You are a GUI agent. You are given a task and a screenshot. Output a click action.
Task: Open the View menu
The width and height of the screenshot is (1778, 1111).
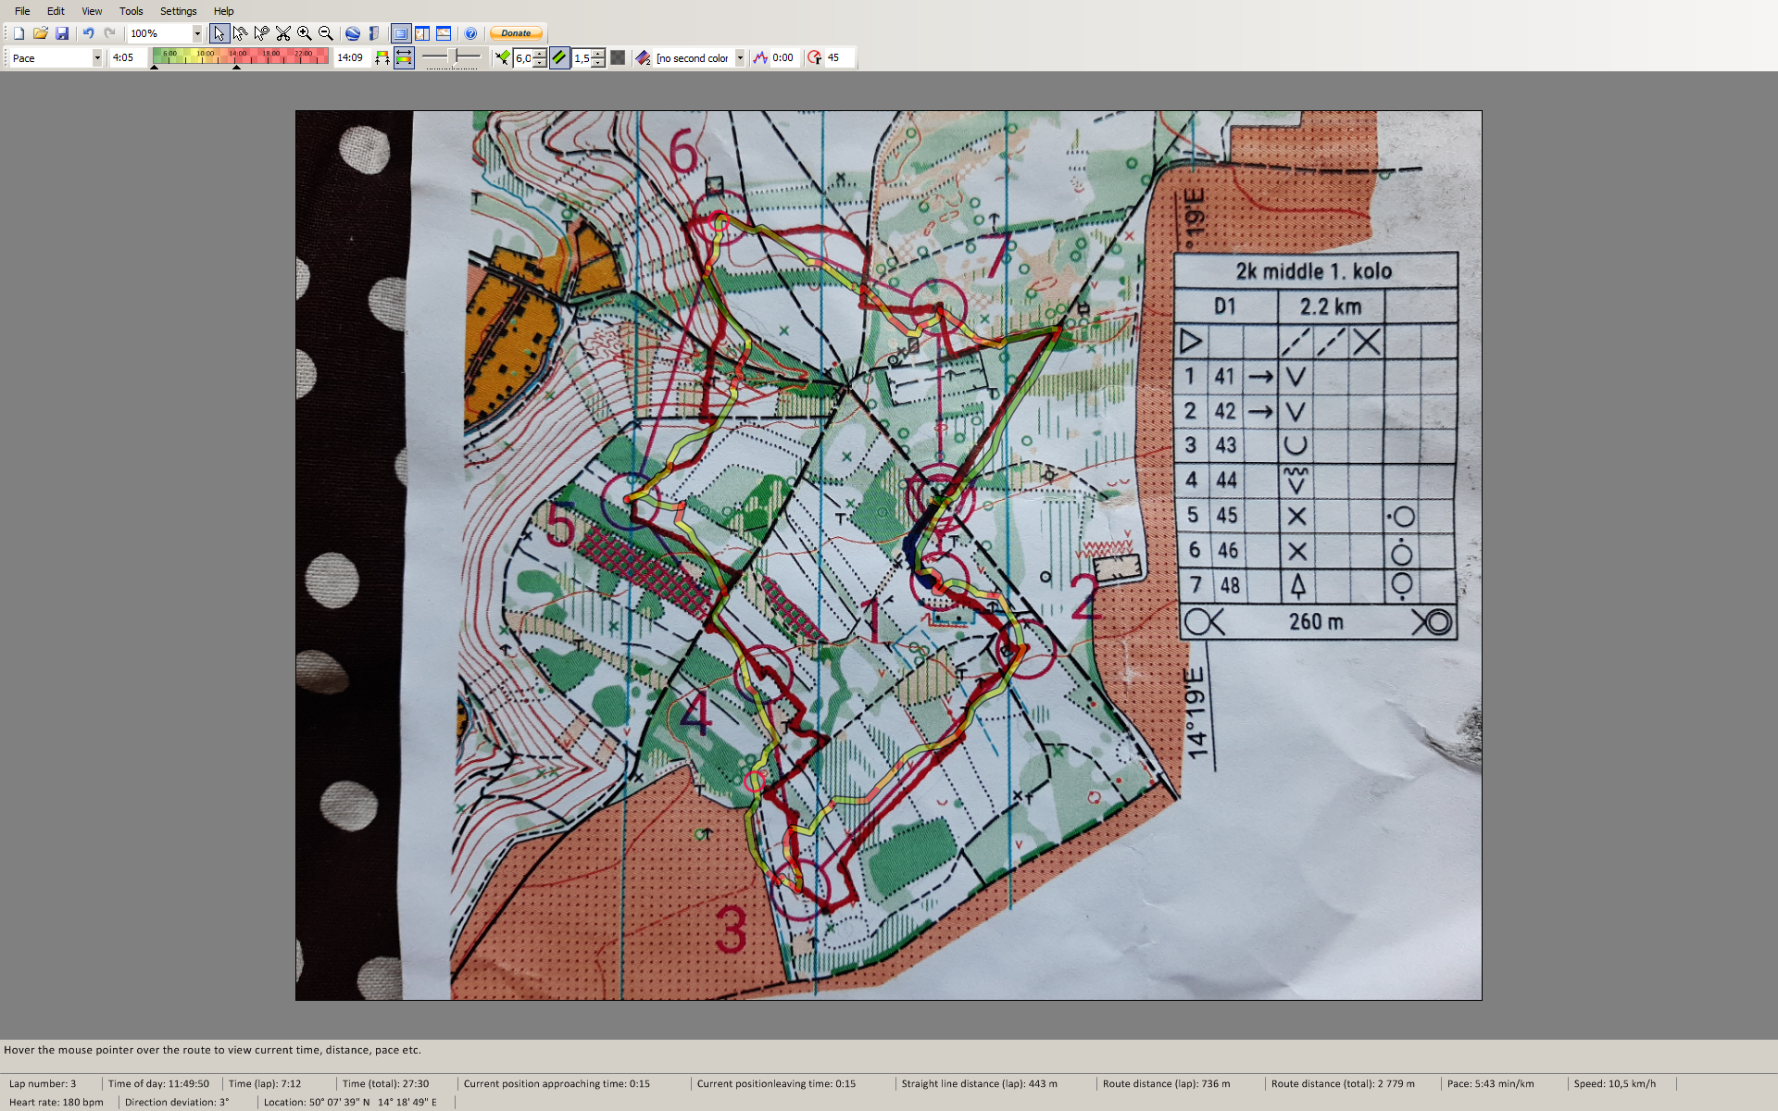pyautogui.click(x=92, y=11)
